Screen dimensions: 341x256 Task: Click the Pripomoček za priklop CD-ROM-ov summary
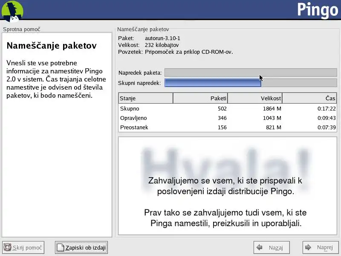coord(189,52)
